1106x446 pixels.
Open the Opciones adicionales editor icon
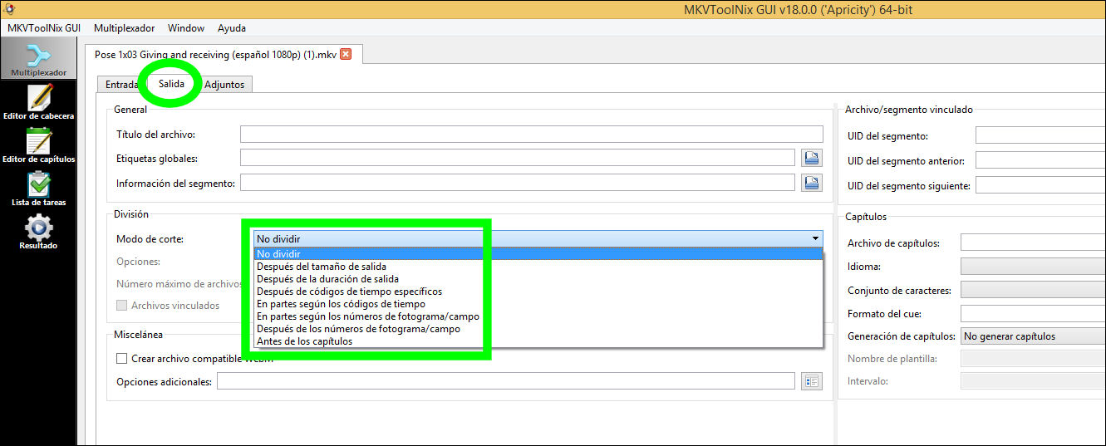pos(811,381)
